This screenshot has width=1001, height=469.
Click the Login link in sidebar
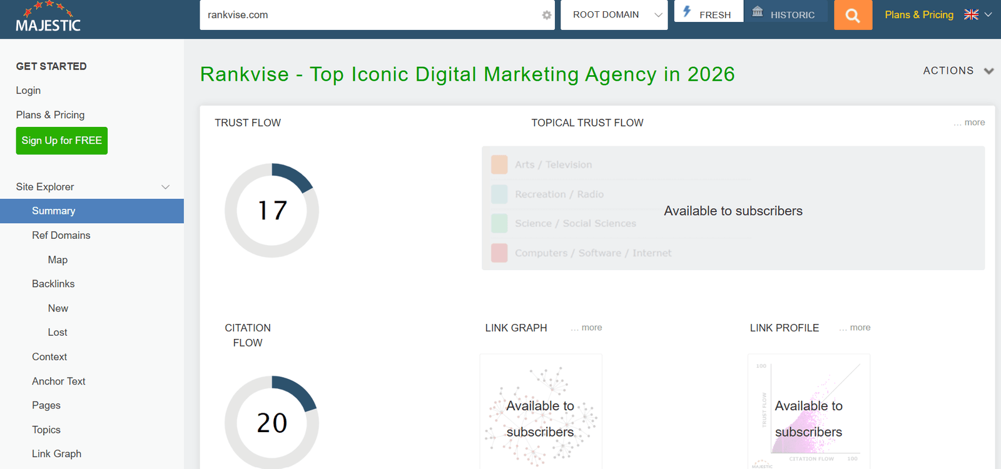[x=28, y=91]
